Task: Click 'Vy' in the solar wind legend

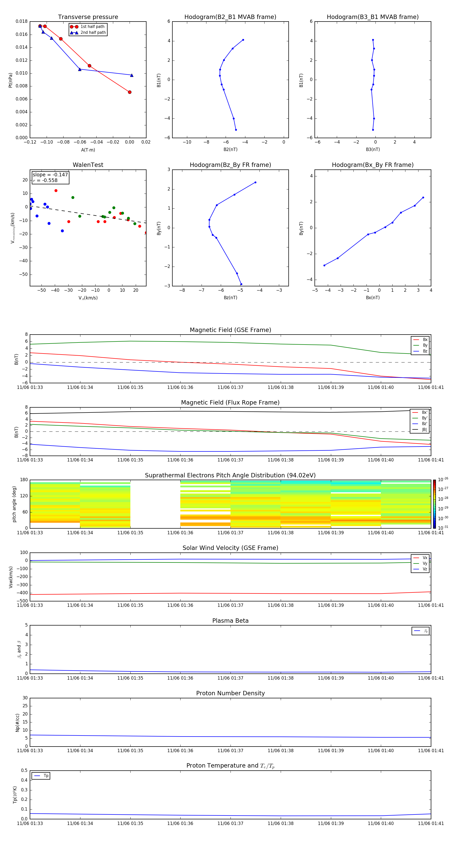Action: [x=421, y=563]
